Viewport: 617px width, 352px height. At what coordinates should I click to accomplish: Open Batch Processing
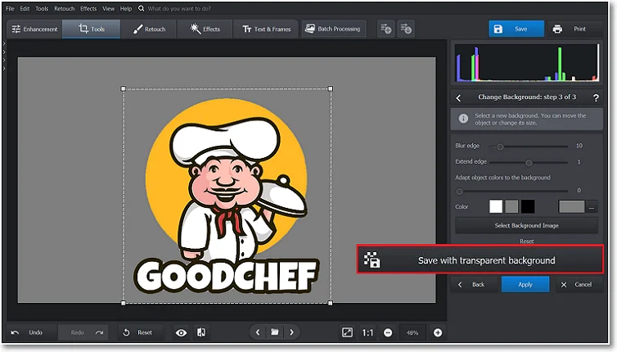pyautogui.click(x=333, y=29)
